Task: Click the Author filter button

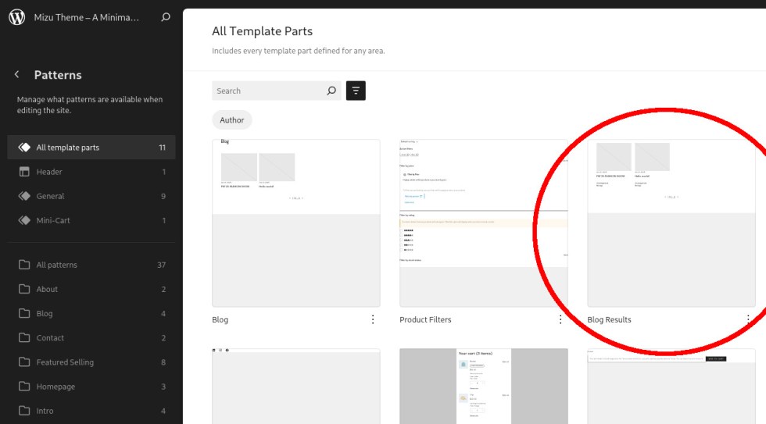Action: [x=231, y=120]
